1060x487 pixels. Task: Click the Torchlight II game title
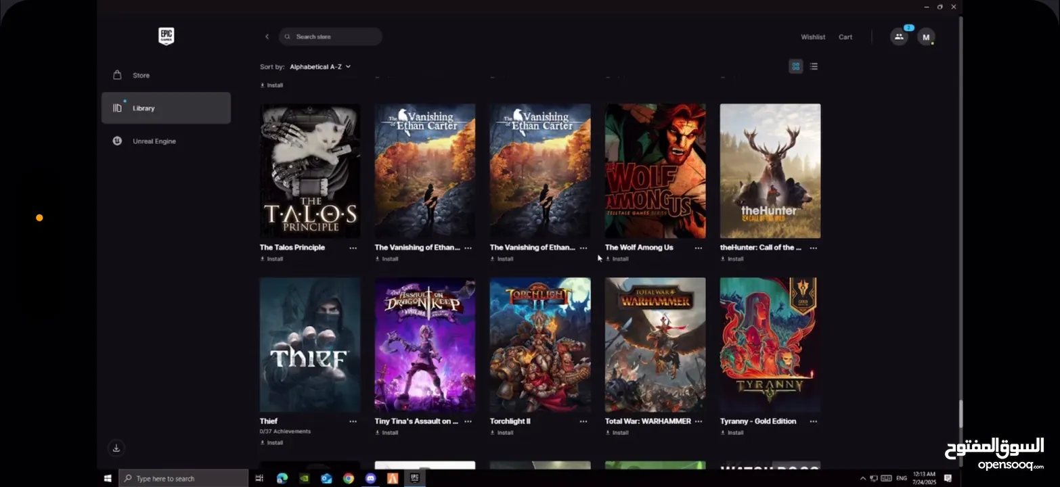[x=510, y=421]
